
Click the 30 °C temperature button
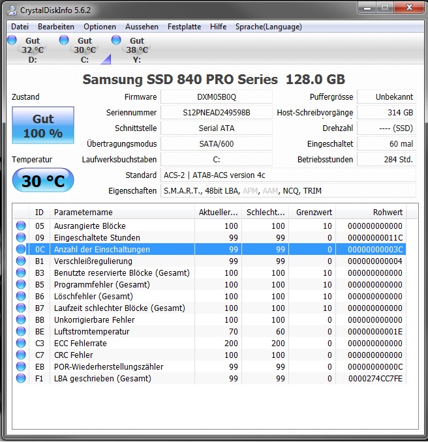point(43,180)
